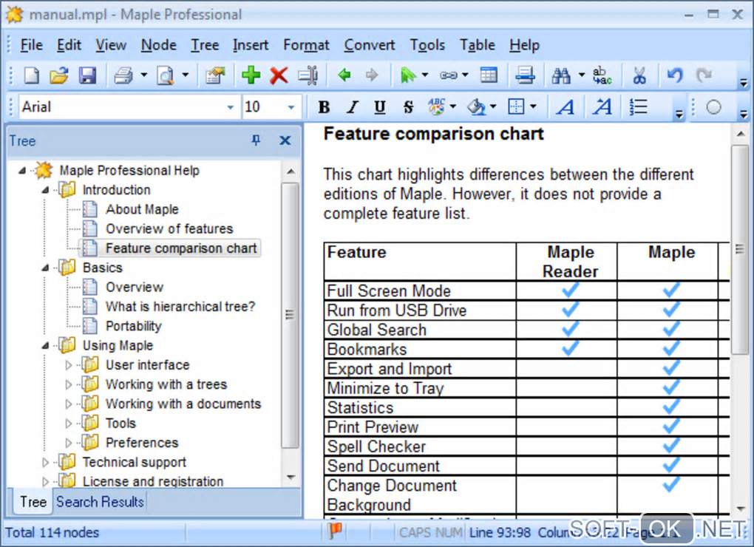Pin the Tree panel
Viewport: 754px width, 547px height.
tap(257, 140)
